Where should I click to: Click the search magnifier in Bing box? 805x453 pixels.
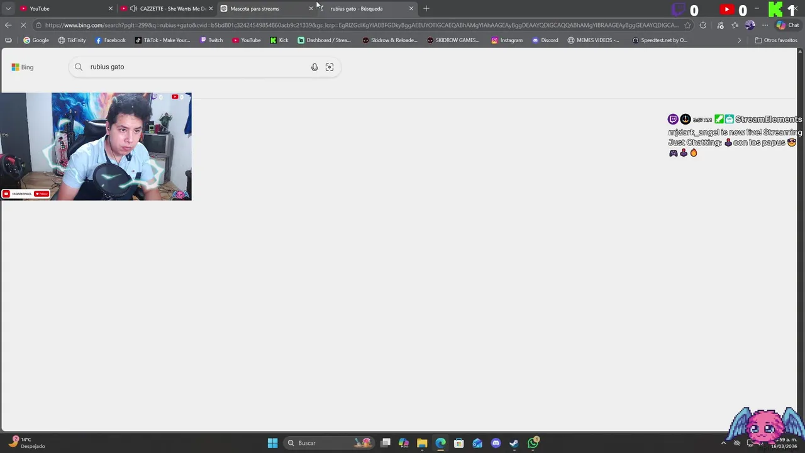[x=79, y=67]
